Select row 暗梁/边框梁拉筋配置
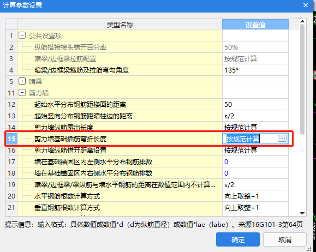 point(120,58)
